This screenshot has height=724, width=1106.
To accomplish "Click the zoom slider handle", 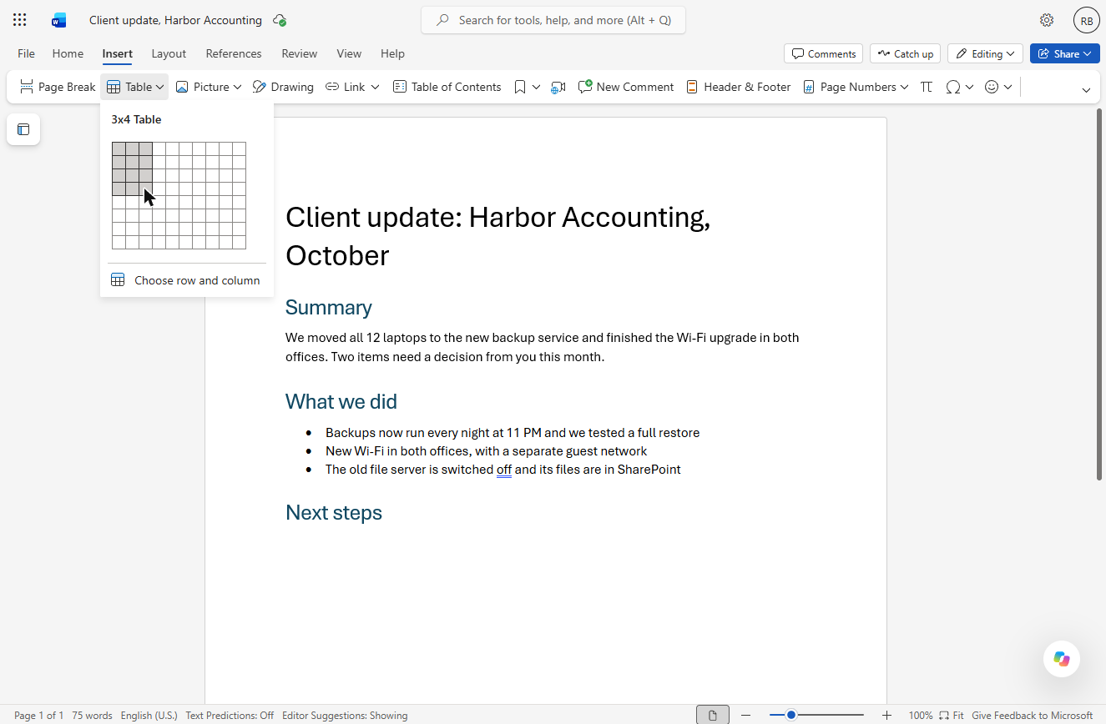I will 790,715.
